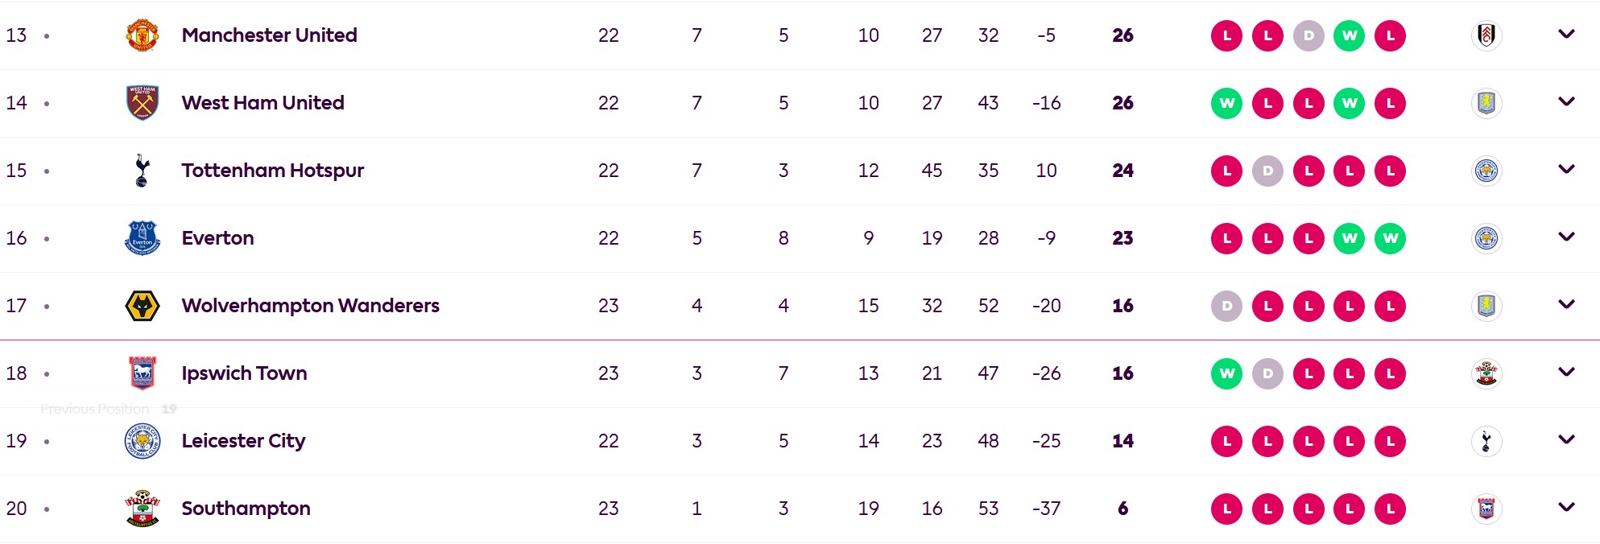Click the Manchester United club crest
Screen dimensions: 1600x544
(143, 35)
